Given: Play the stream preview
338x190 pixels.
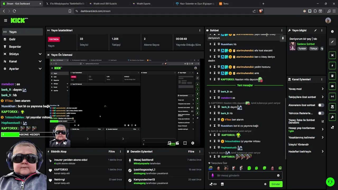Looking at the screenshot, I should (57, 143).
